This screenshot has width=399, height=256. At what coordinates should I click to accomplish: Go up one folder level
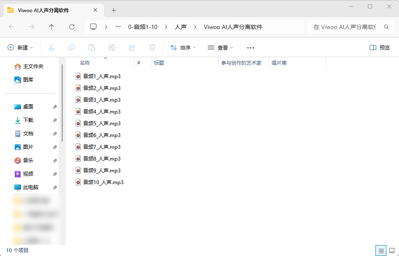[x=51, y=27]
